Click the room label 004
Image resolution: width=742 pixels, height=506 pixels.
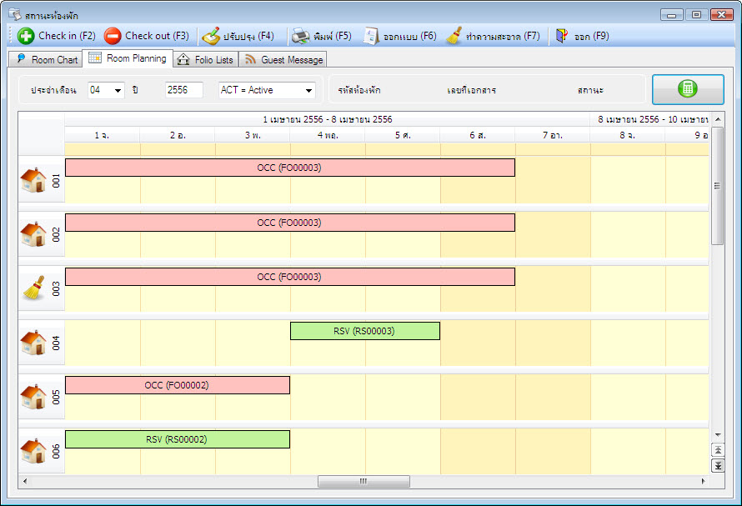[56, 343]
